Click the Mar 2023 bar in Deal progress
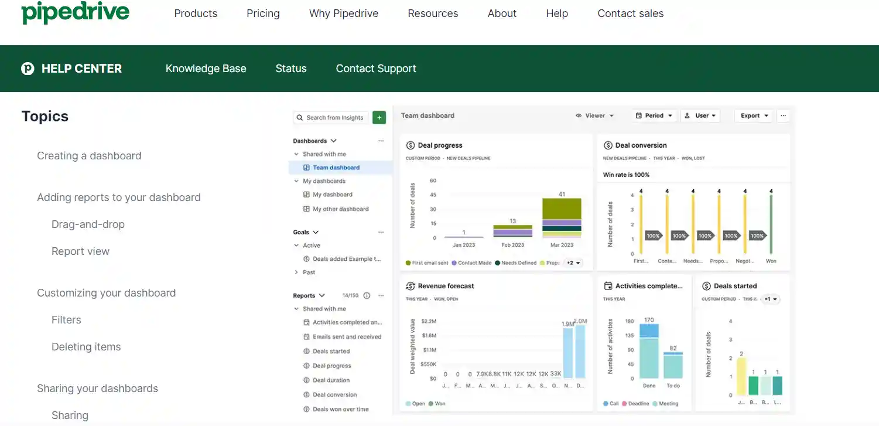 click(x=562, y=217)
